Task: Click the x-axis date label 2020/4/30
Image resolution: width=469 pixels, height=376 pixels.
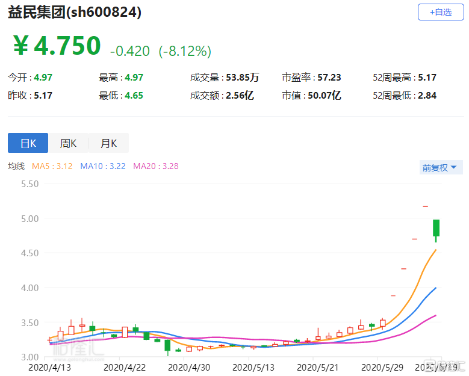Action: click(x=189, y=368)
